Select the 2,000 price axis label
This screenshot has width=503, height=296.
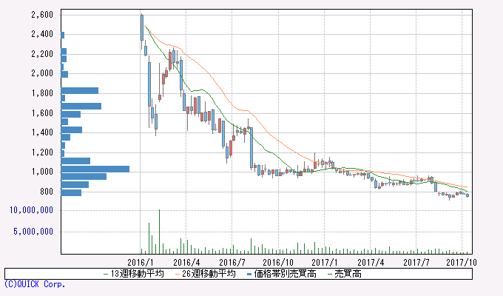42,73
